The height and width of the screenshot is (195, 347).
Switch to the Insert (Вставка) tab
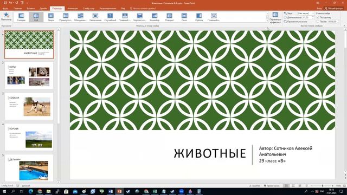click(31, 9)
